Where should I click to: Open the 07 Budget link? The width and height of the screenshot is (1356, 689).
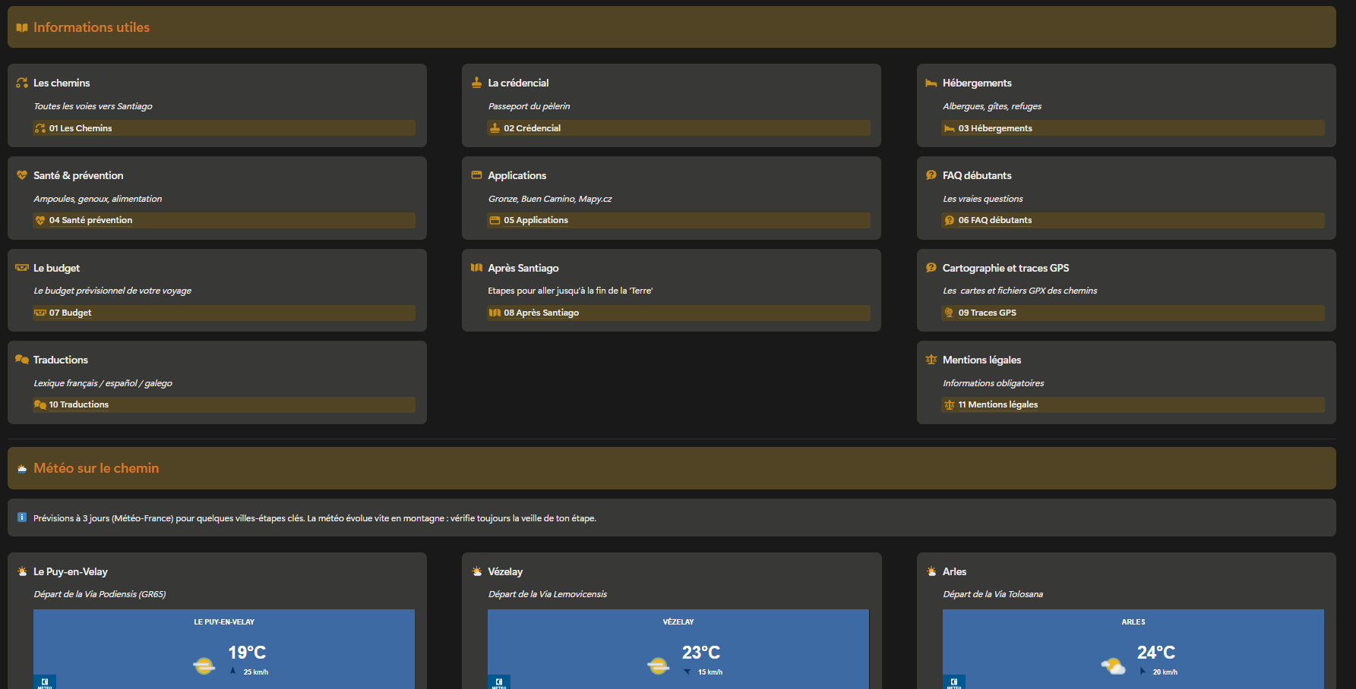coord(70,313)
